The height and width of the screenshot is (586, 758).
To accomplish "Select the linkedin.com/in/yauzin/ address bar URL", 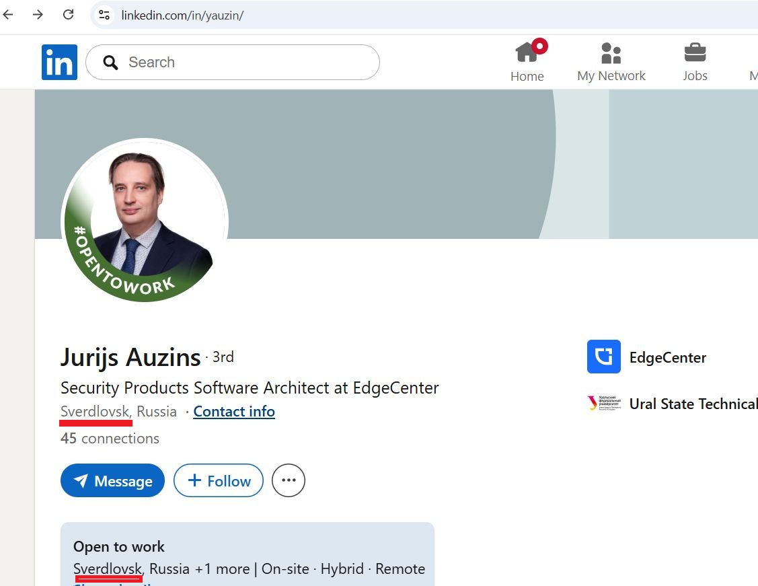I will point(182,15).
